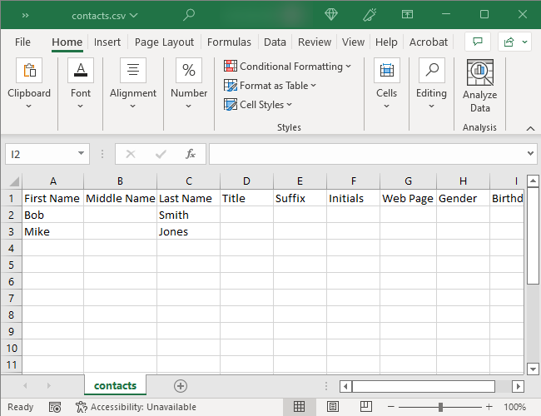Click the Microsoft Premium diamond icon

pyautogui.click(x=331, y=15)
